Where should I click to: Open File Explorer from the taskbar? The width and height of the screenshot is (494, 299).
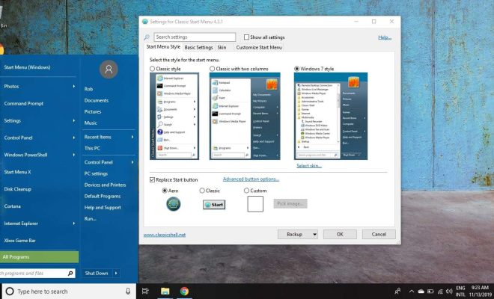pos(165,292)
